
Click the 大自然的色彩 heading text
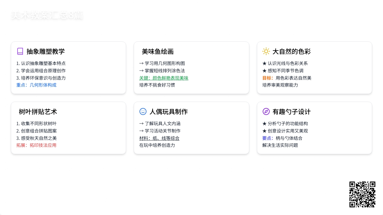pyautogui.click(x=291, y=52)
